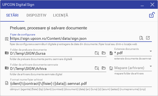Open the LICENȚĂ tab

[61, 15]
